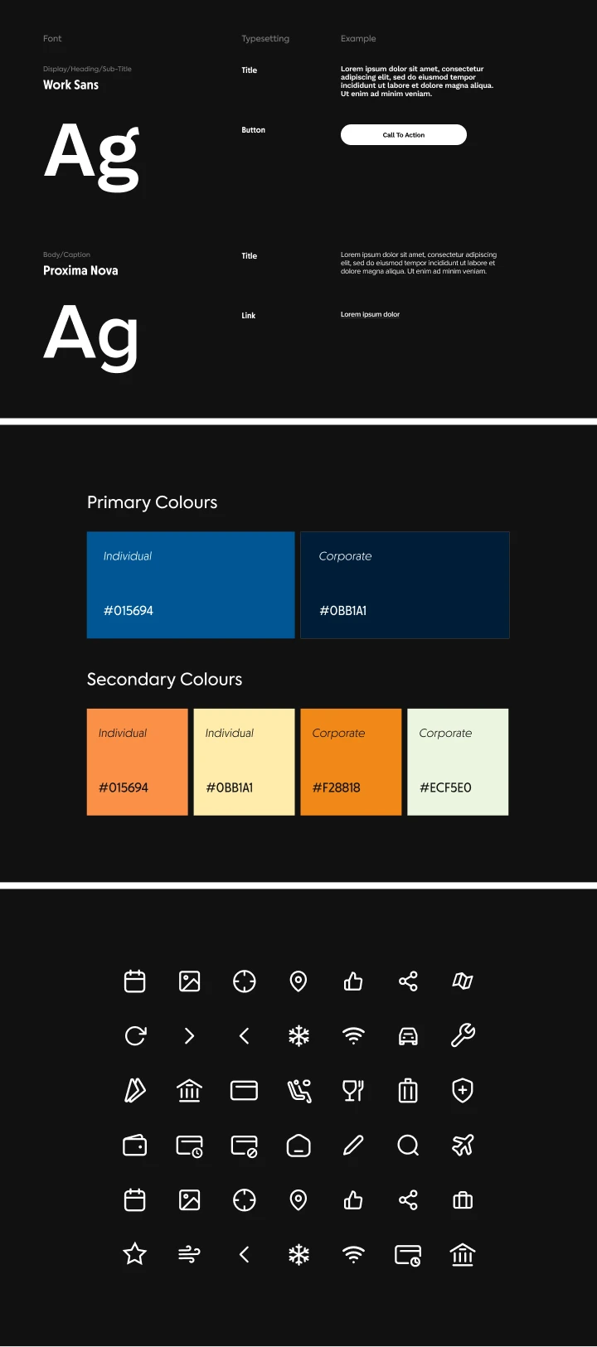
Task: Select the luggage suitcase icon
Action: (x=408, y=1091)
